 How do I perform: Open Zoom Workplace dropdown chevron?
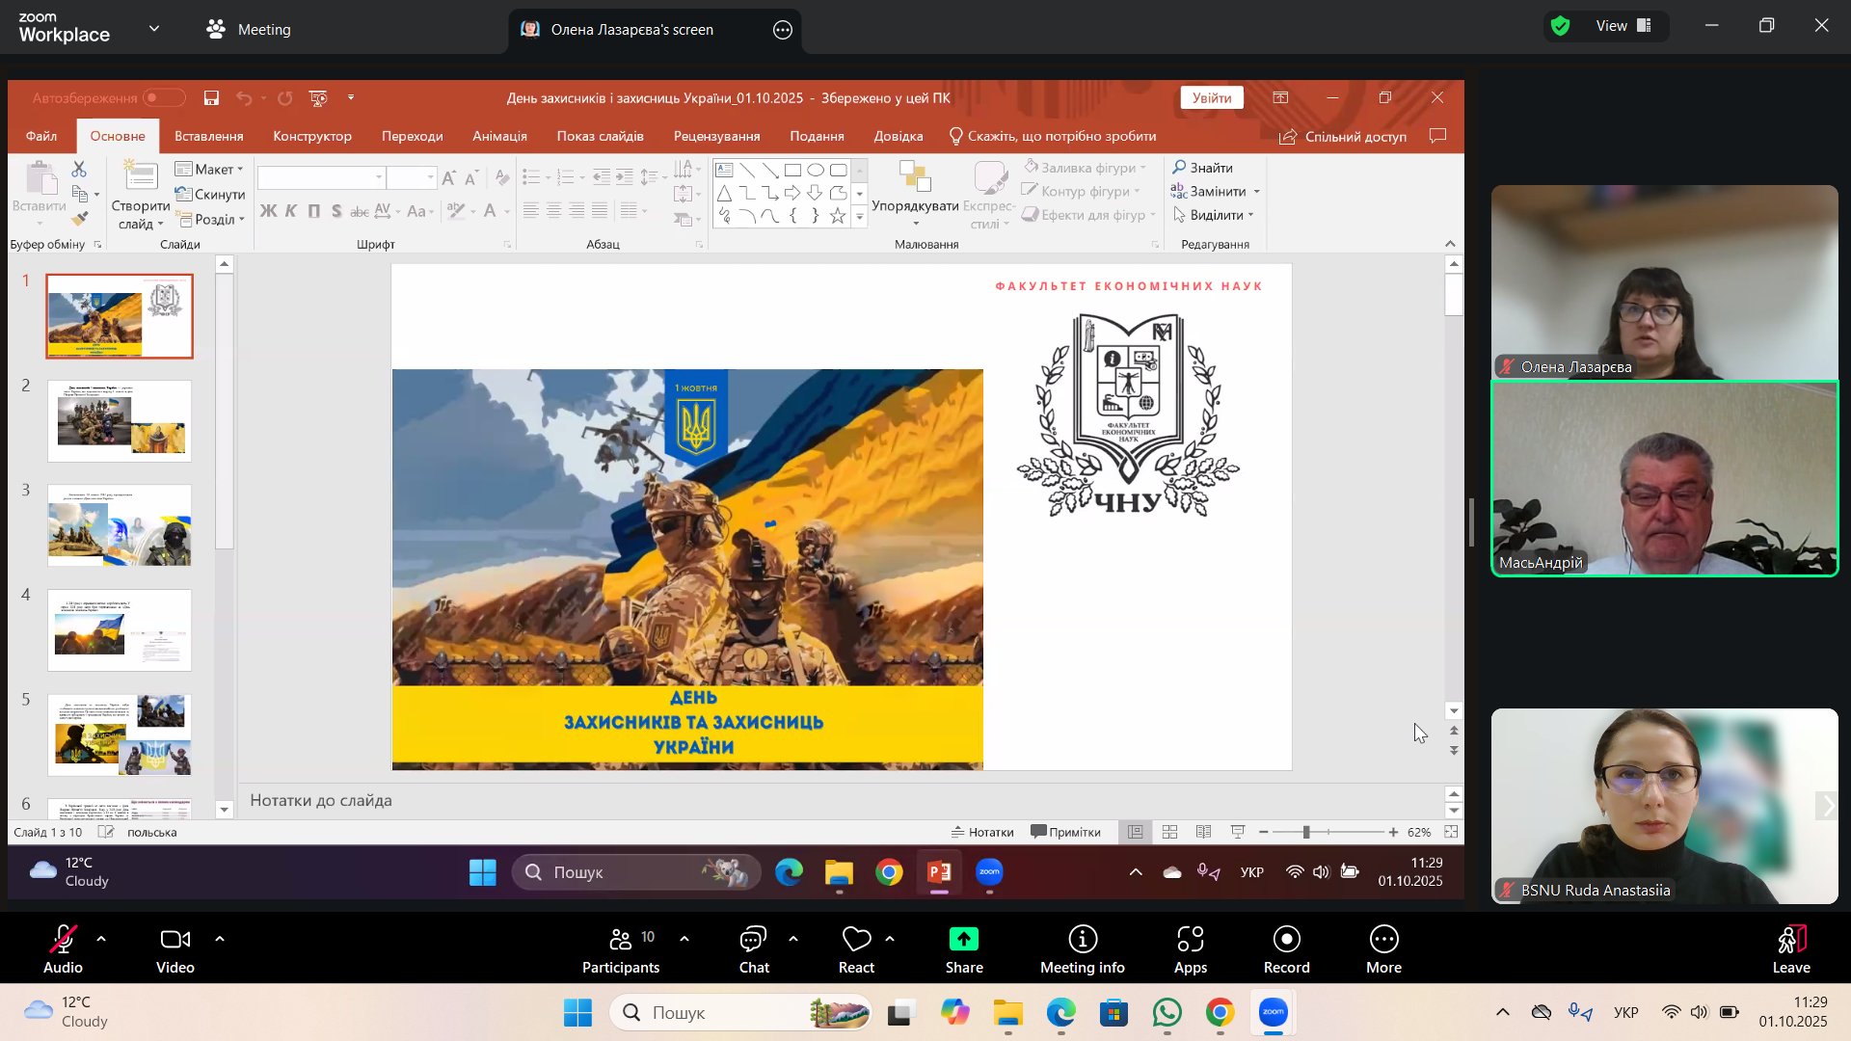pos(154,29)
